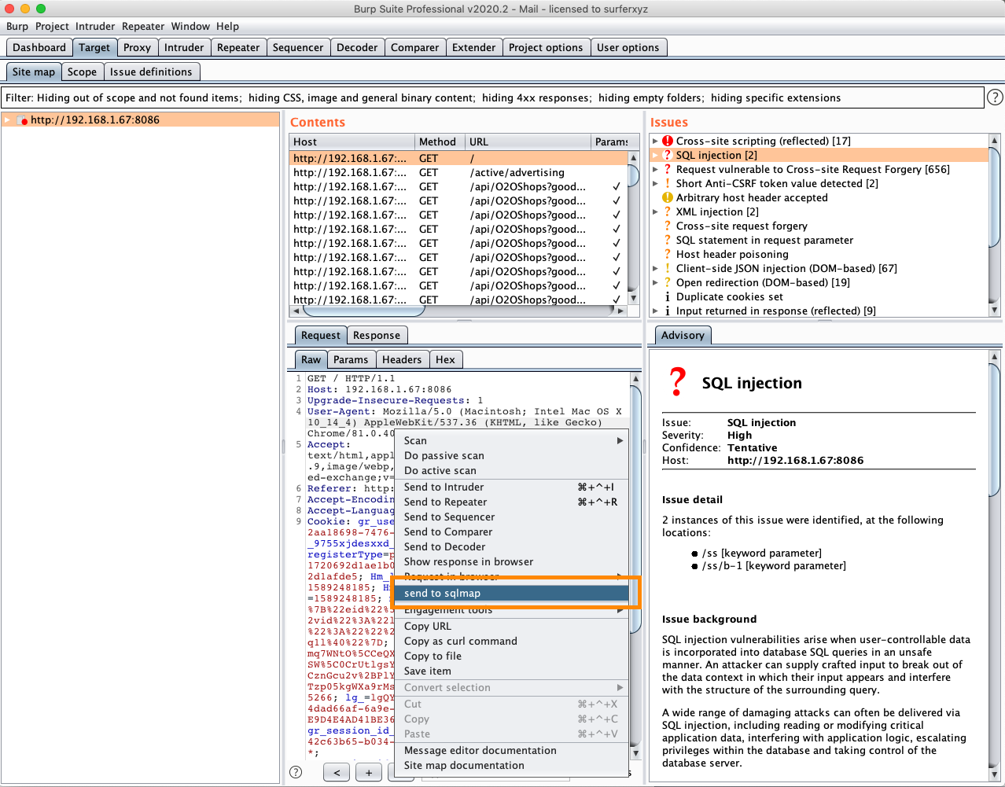Open the Project menu in menu bar
This screenshot has height=787, width=1005.
[52, 26]
